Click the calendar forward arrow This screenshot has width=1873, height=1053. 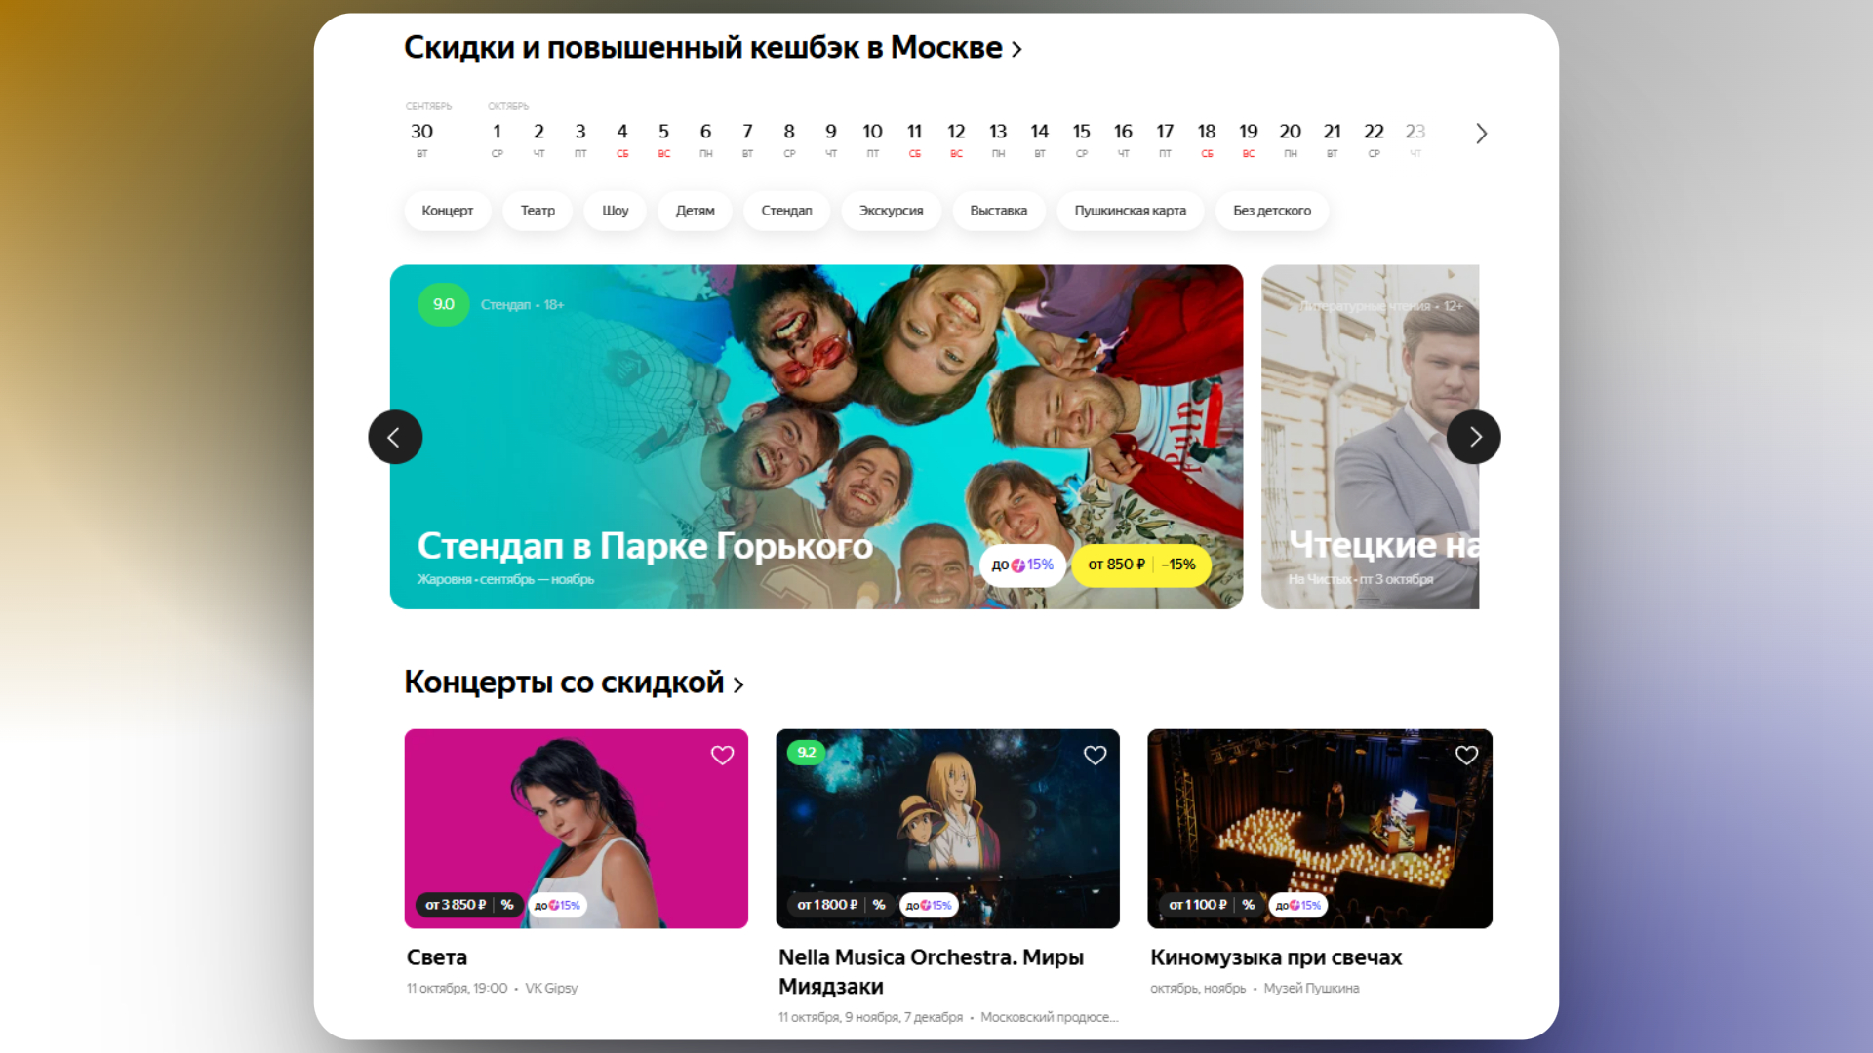click(x=1481, y=133)
